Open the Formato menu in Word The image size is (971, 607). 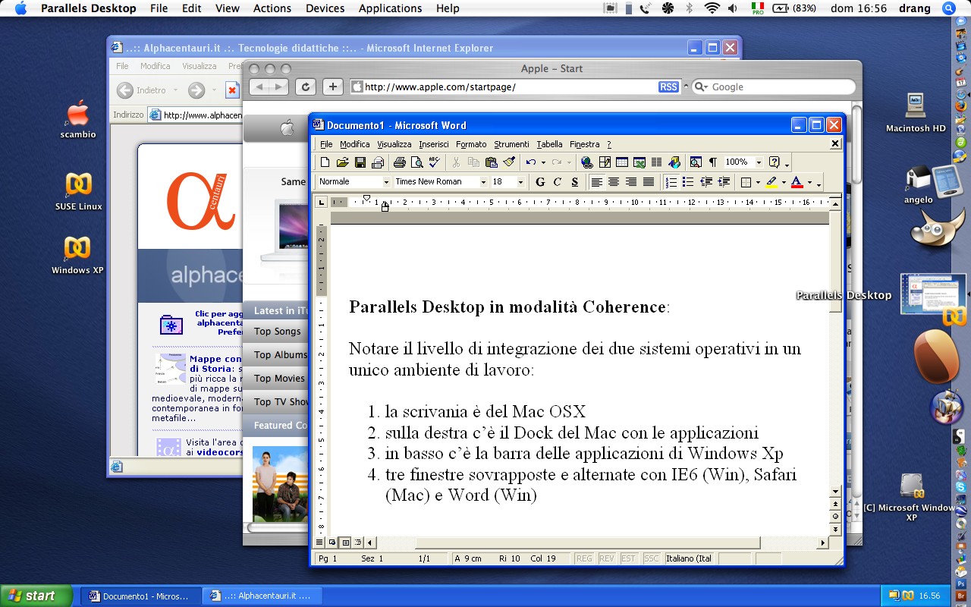coord(471,144)
